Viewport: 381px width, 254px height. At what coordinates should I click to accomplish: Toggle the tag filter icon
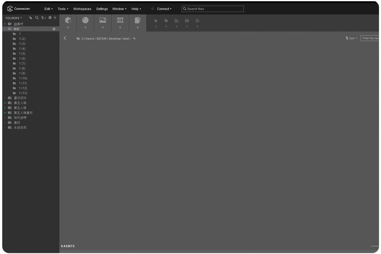(x=166, y=21)
